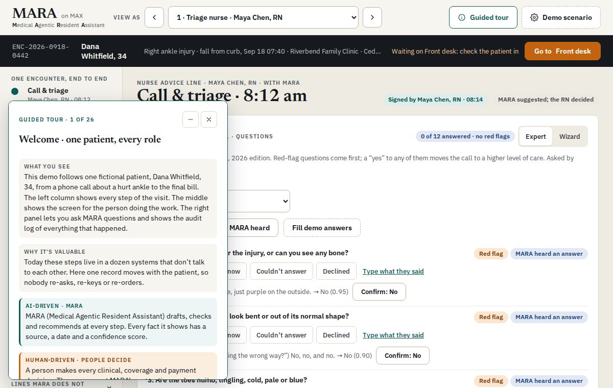The width and height of the screenshot is (613, 388).
Task: Click the 'Call & triage · 8:12 am' page title
Action: point(222,95)
